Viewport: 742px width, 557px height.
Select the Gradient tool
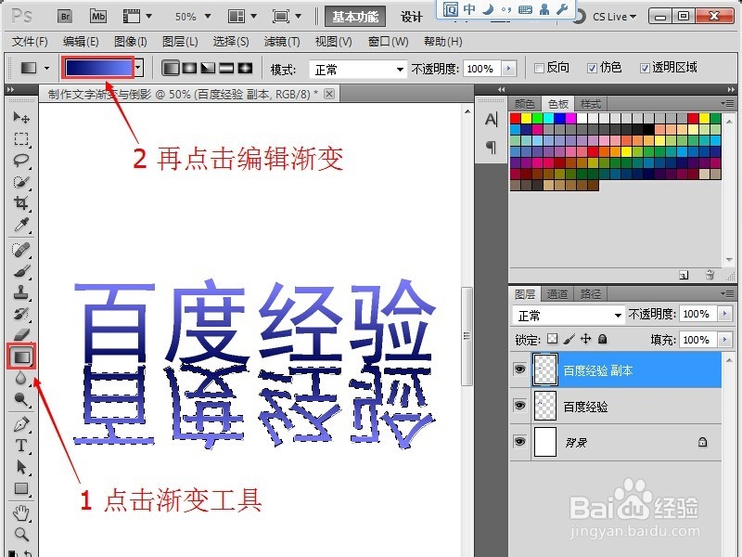tap(20, 356)
